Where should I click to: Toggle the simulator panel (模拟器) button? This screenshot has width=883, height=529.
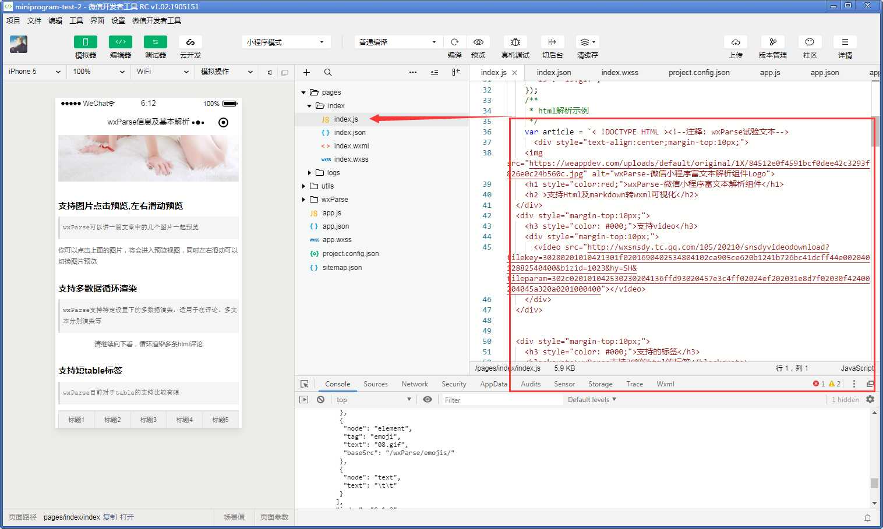pyautogui.click(x=85, y=42)
